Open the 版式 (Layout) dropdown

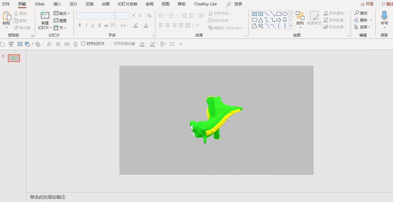point(62,13)
